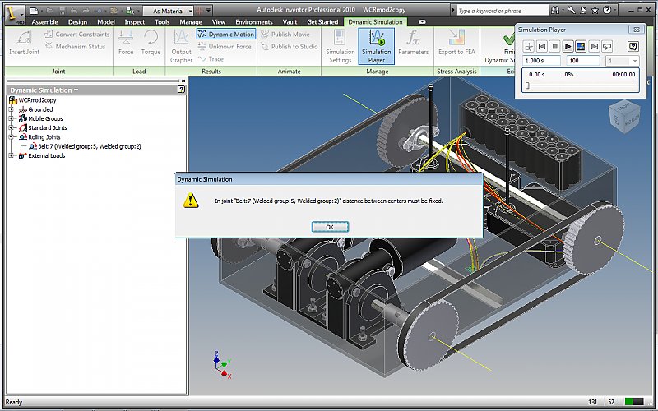Click the New document icon
658x411 pixels.
[34, 11]
